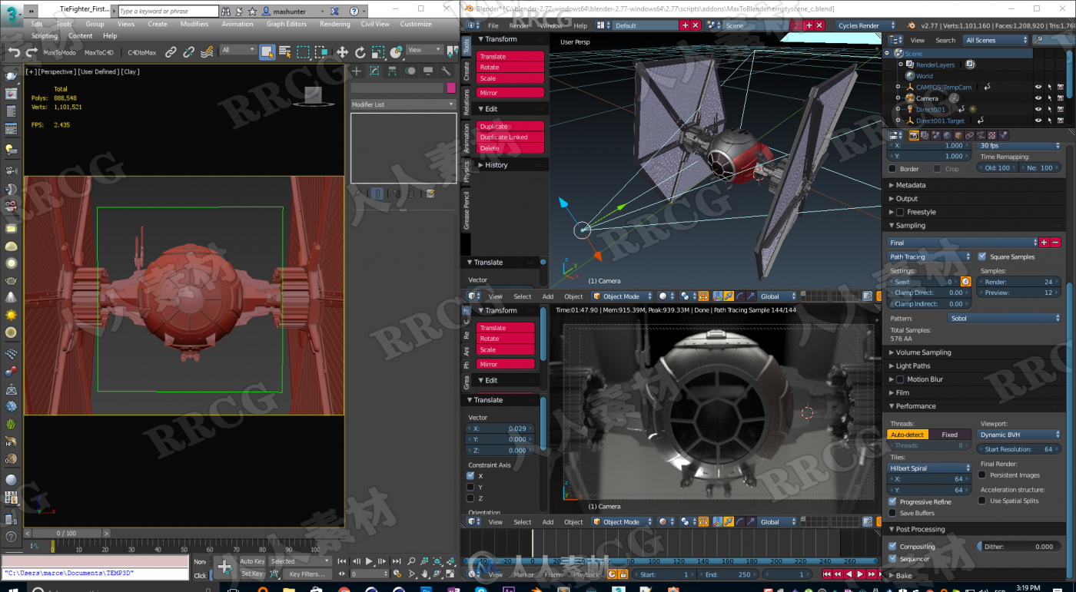This screenshot has height=592, width=1076.
Task: Enable the Persistent Images checkbox
Action: [982, 475]
